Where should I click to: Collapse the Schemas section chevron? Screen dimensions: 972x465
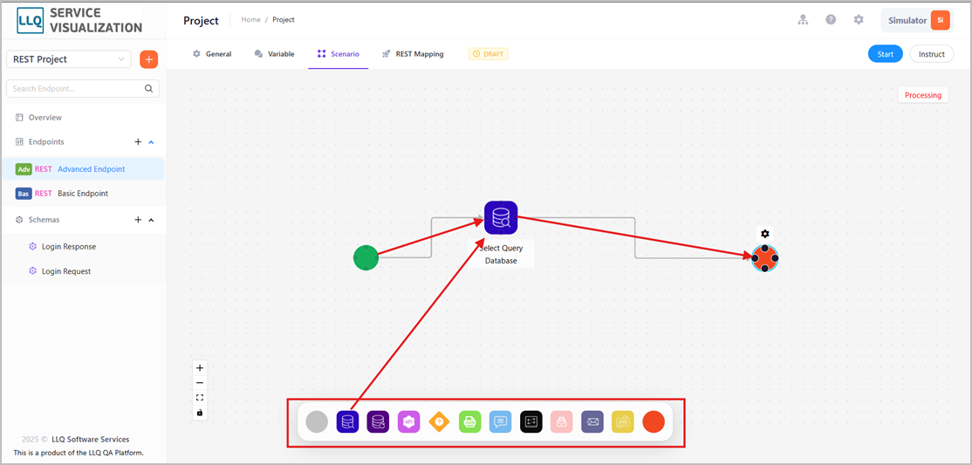(151, 220)
